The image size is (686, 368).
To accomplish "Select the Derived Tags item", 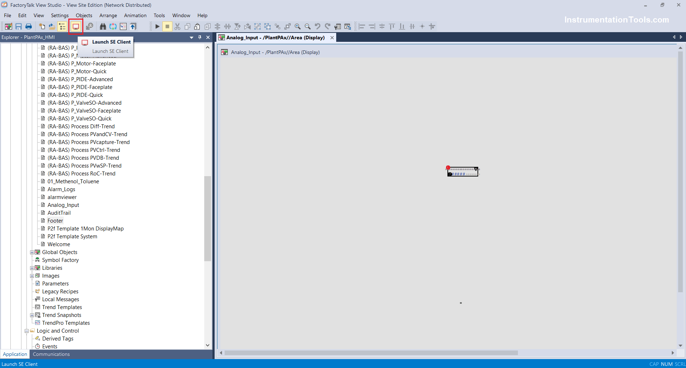I will coord(58,339).
